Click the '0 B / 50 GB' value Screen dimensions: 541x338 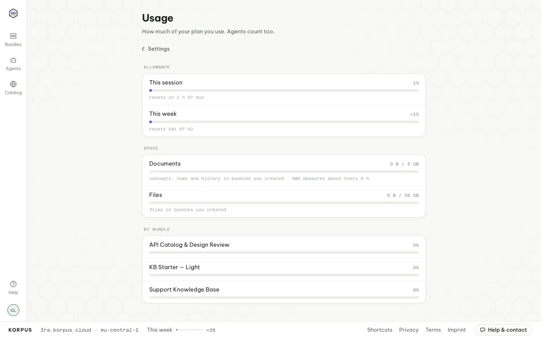(403, 195)
